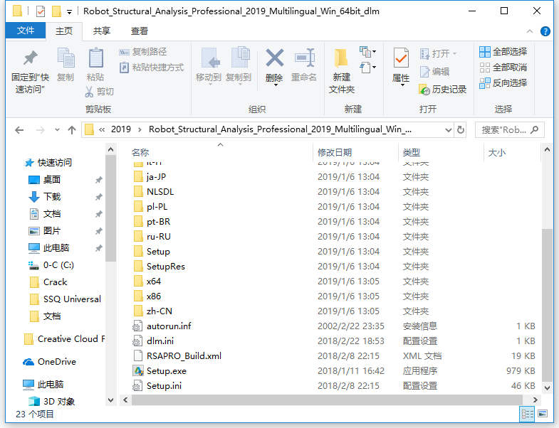The image size is (559, 428).
Task: Refresh the current folder view
Action: pos(461,129)
